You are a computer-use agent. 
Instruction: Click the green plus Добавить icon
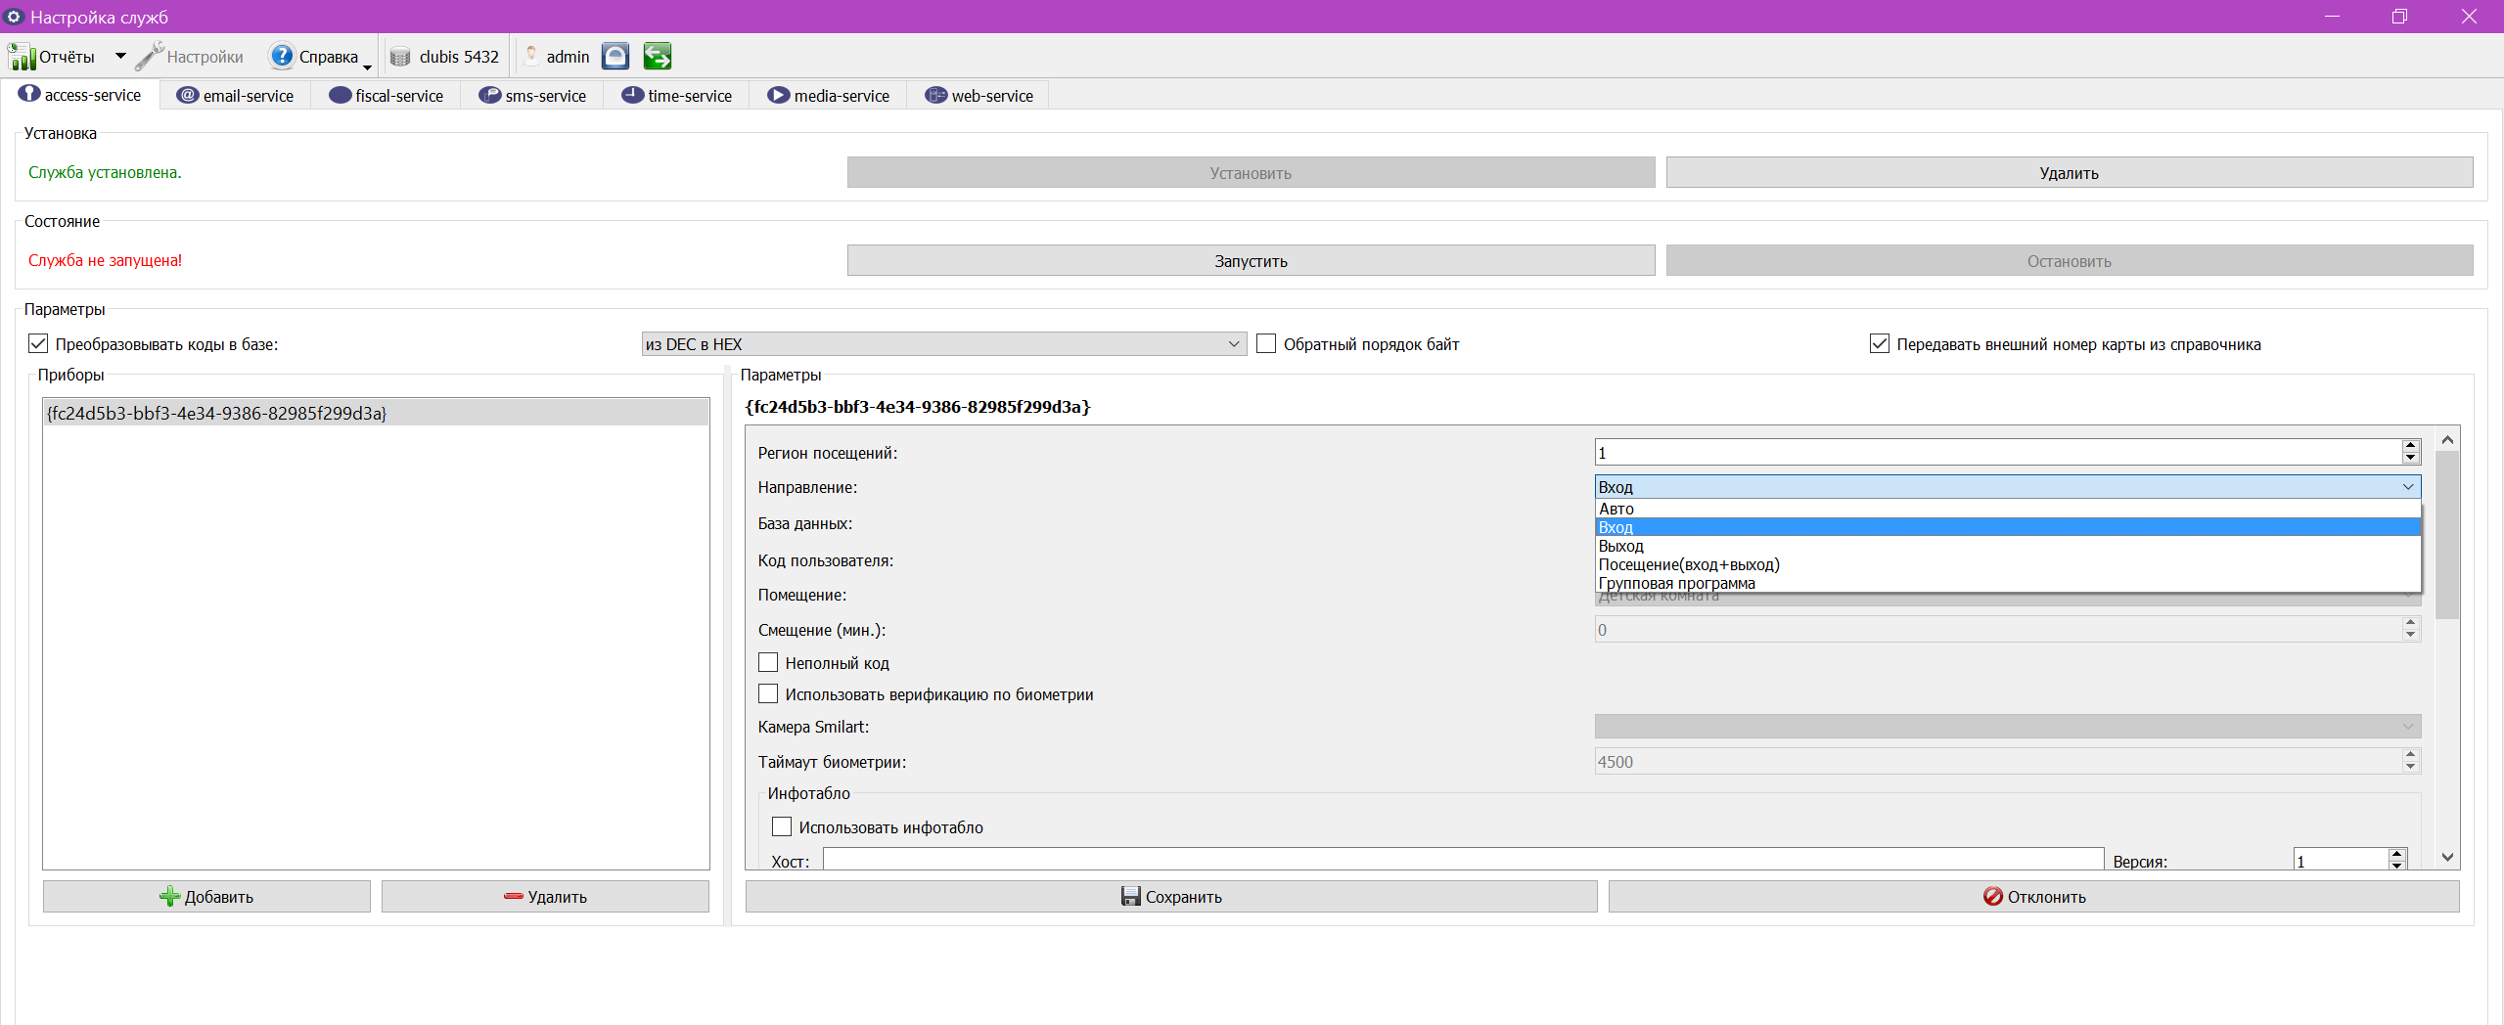(169, 896)
